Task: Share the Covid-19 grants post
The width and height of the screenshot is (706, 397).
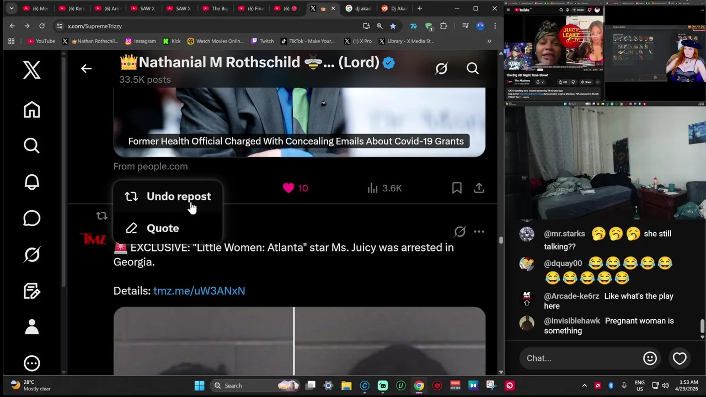Action: coord(479,188)
